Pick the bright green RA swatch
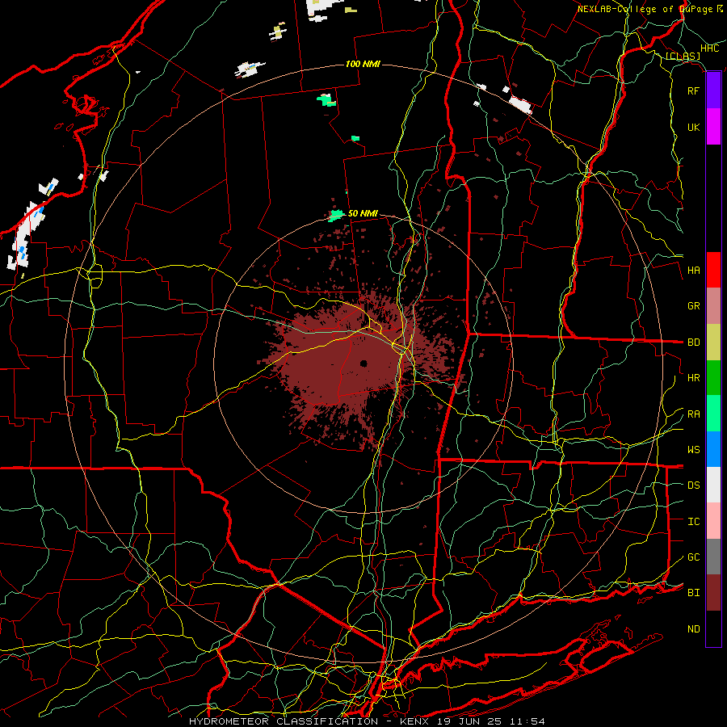 click(x=713, y=414)
